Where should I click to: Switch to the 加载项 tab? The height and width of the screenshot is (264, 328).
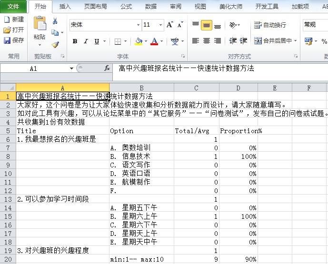coord(300,7)
